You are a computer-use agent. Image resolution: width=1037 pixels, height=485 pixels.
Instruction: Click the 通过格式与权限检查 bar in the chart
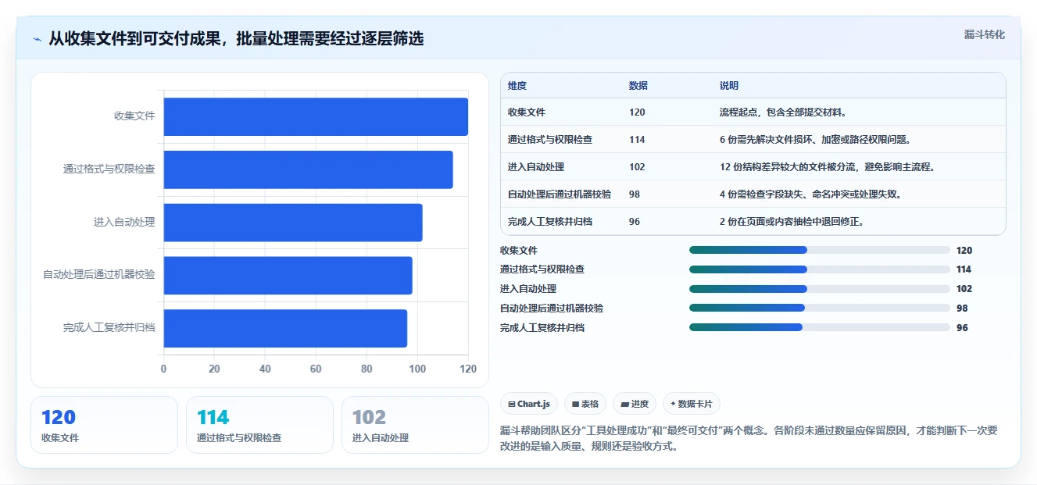pos(308,169)
